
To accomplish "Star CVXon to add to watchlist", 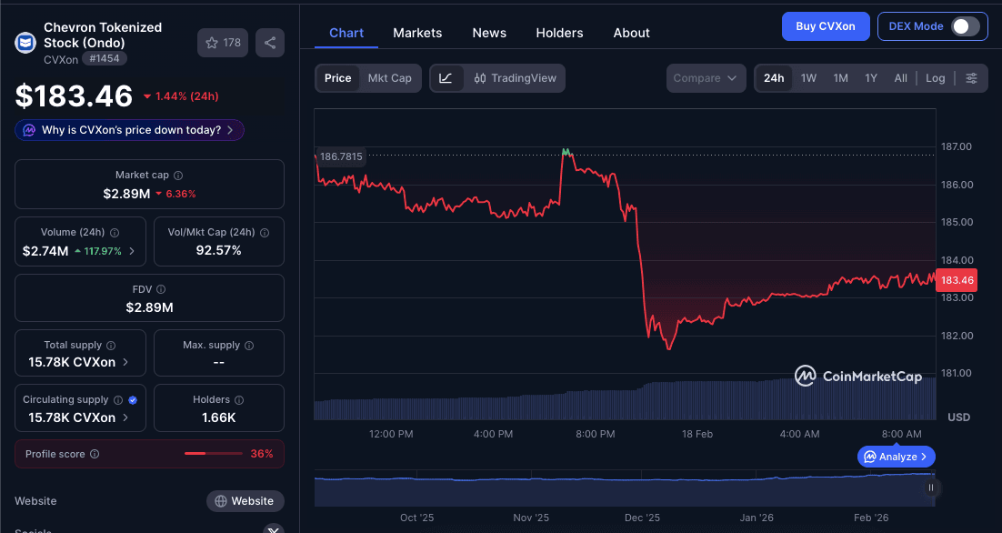I will (223, 43).
